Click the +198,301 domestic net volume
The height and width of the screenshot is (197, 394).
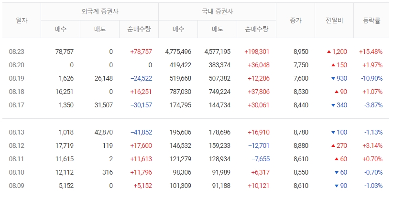pos(257,52)
